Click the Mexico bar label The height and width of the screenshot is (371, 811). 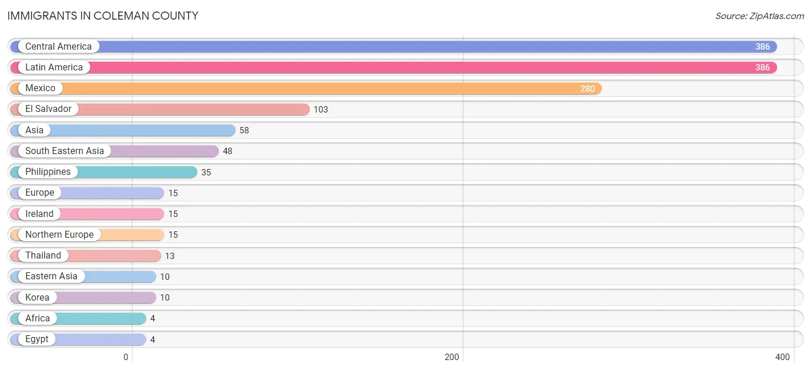click(40, 88)
